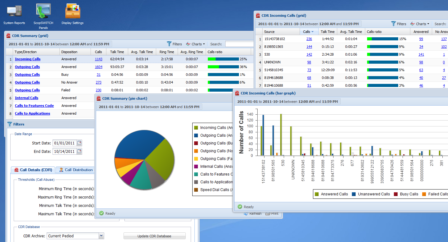Click the 137 no-answer link for 15143738102

(444, 39)
